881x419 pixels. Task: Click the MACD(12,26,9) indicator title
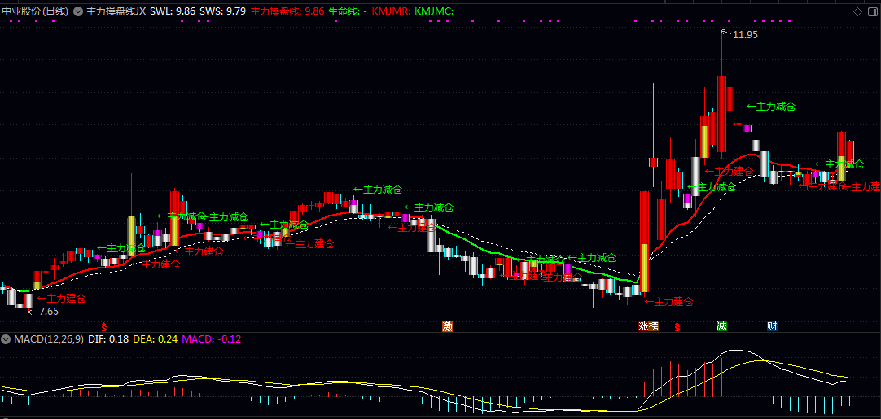point(49,339)
